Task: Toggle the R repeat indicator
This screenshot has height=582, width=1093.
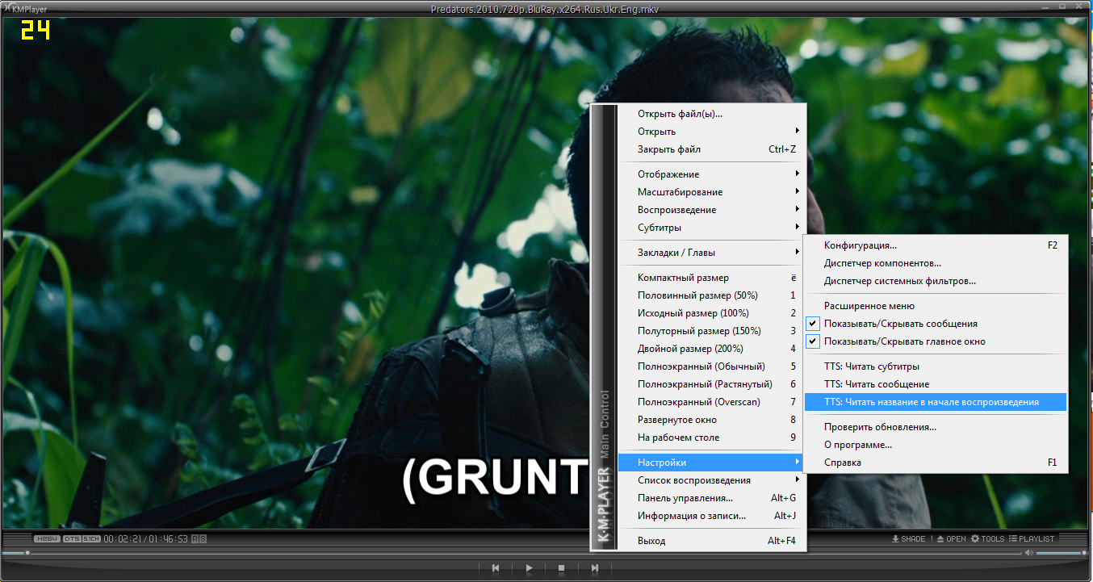Action: pos(195,538)
